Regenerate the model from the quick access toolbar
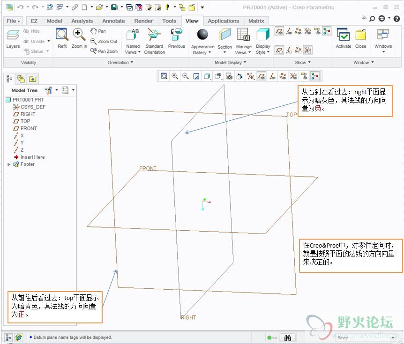Screen dimensions: 404x344 click(x=50, y=7)
